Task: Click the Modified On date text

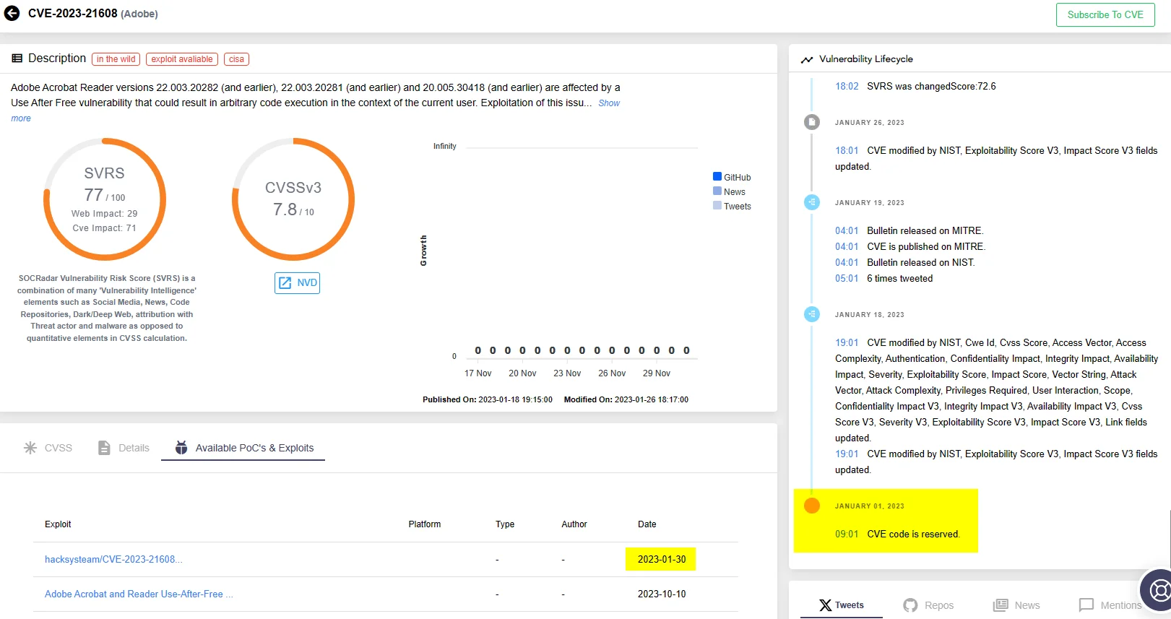Action: (626, 399)
